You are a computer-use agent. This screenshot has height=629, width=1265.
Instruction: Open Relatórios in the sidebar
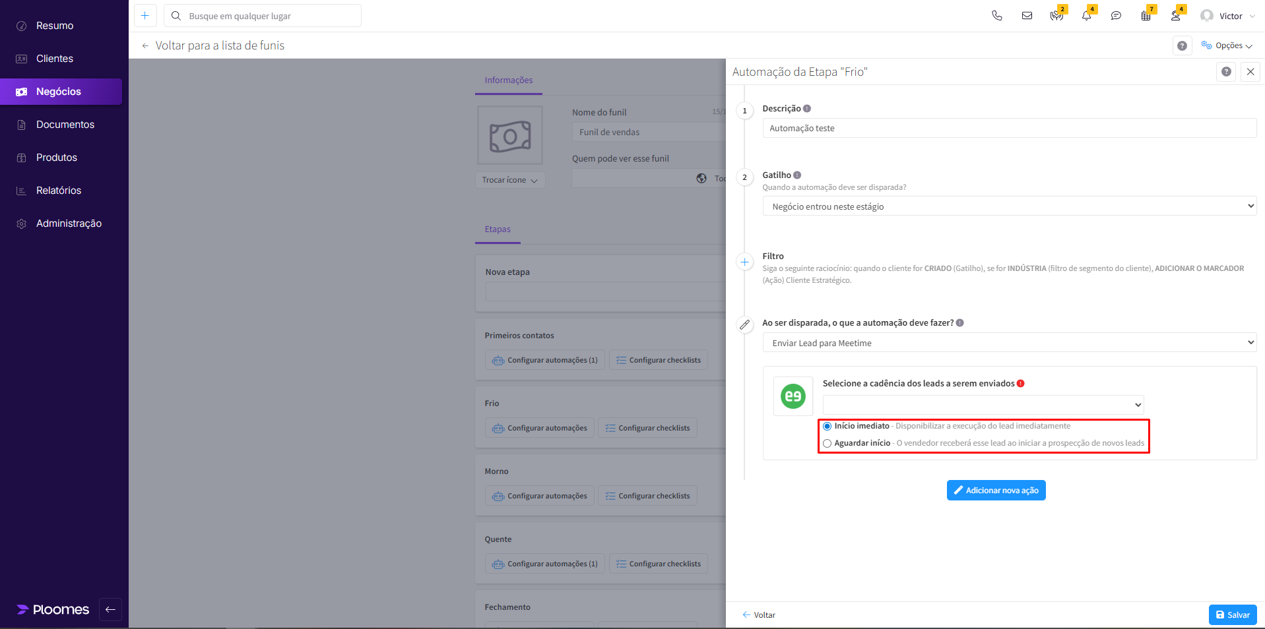pos(59,191)
